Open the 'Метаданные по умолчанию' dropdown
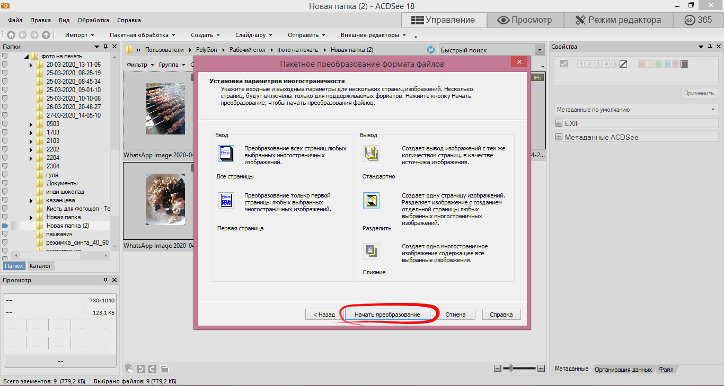The image size is (724, 386). 712,110
